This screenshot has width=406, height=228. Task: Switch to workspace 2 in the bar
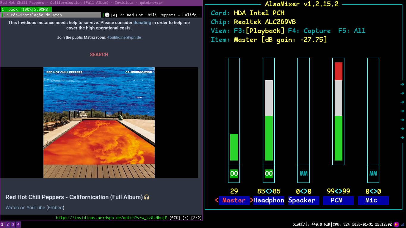[8, 224]
